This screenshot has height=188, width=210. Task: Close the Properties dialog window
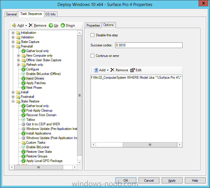click(x=203, y=3)
